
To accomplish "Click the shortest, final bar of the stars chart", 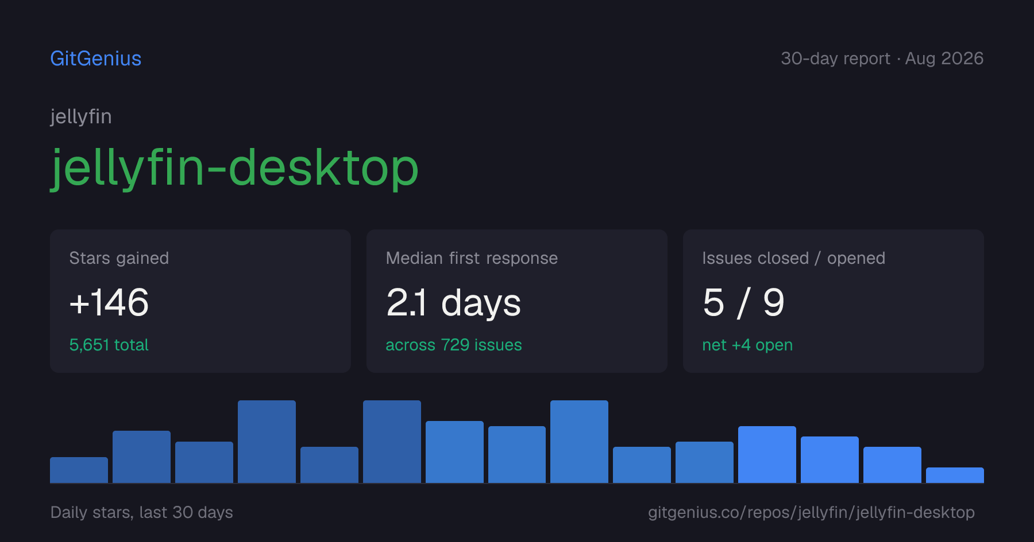I will [955, 475].
